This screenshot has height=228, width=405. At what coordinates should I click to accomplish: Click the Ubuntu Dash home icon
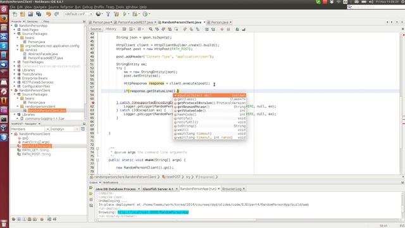point(4,9)
